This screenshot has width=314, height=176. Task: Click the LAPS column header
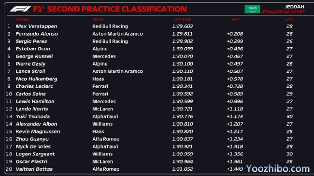pos(289,19)
